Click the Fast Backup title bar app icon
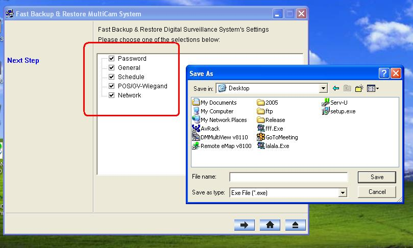The height and width of the screenshot is (248, 413). click(10, 14)
